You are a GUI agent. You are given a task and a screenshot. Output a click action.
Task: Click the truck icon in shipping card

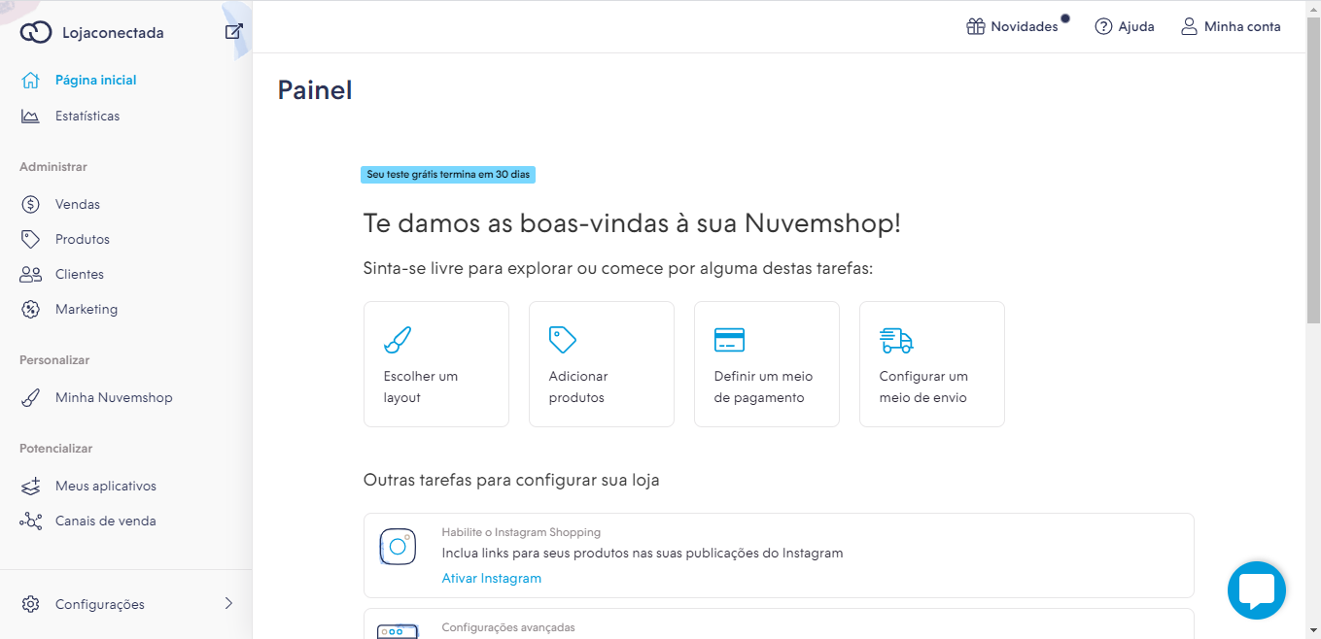(x=896, y=340)
